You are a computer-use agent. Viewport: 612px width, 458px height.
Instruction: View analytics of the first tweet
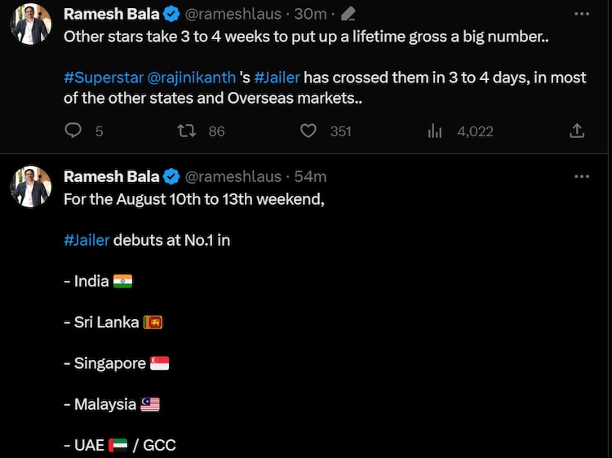pos(435,131)
